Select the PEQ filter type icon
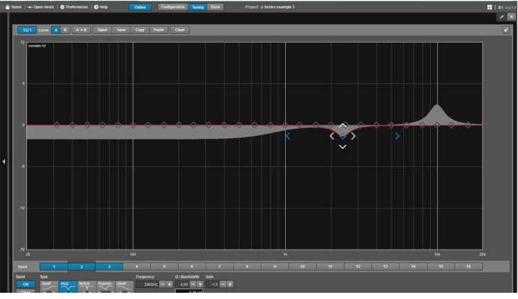This screenshot has height=299, width=518. (x=65, y=287)
